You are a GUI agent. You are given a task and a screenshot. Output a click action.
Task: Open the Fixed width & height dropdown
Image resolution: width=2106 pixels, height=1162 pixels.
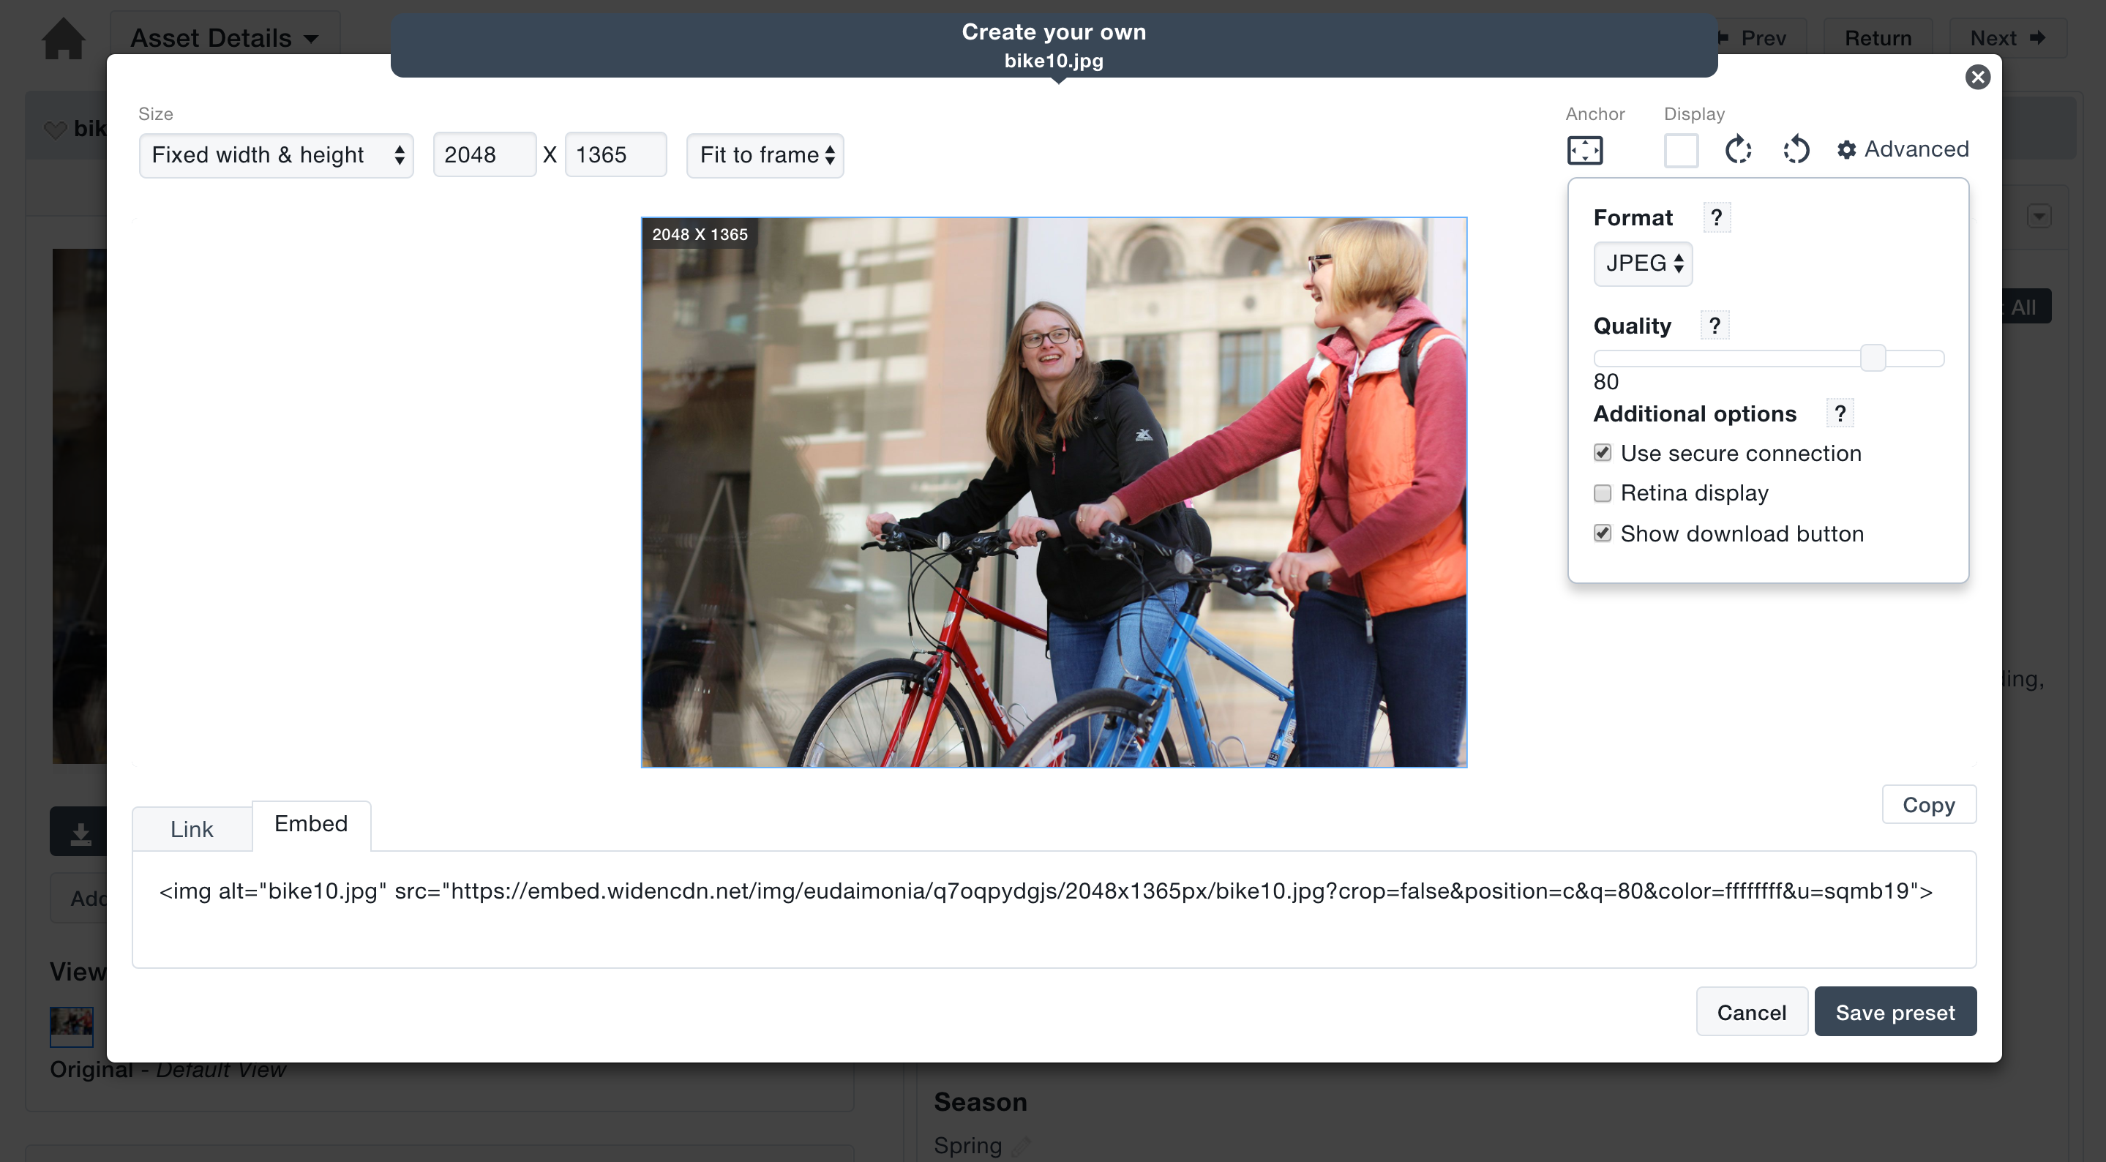[x=277, y=155]
